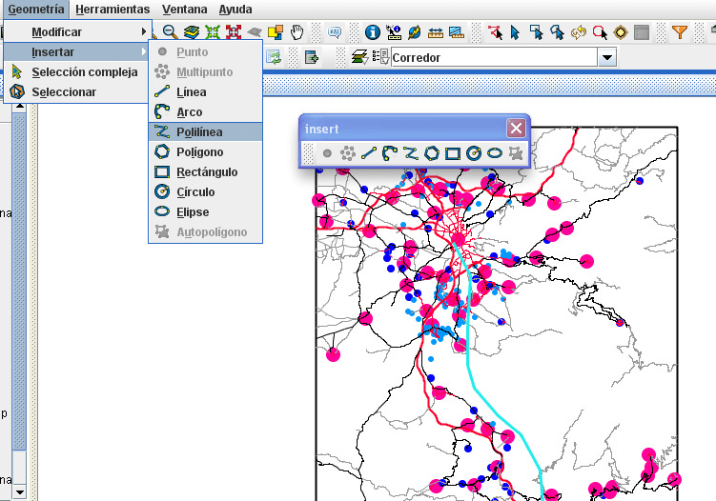Open the Herramientas menu
This screenshot has width=716, height=501.
(113, 9)
